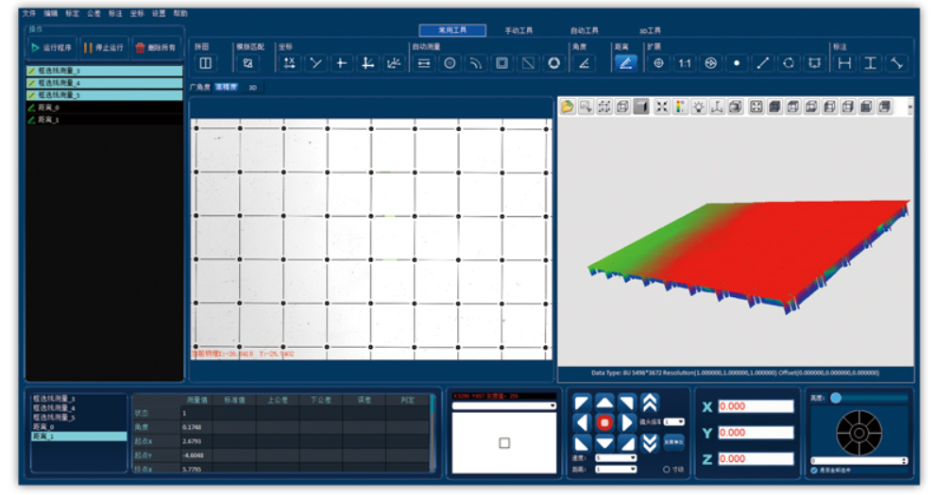The image size is (935, 495).
Task: Click the 拼图 split-panel stitching icon
Action: [206, 63]
